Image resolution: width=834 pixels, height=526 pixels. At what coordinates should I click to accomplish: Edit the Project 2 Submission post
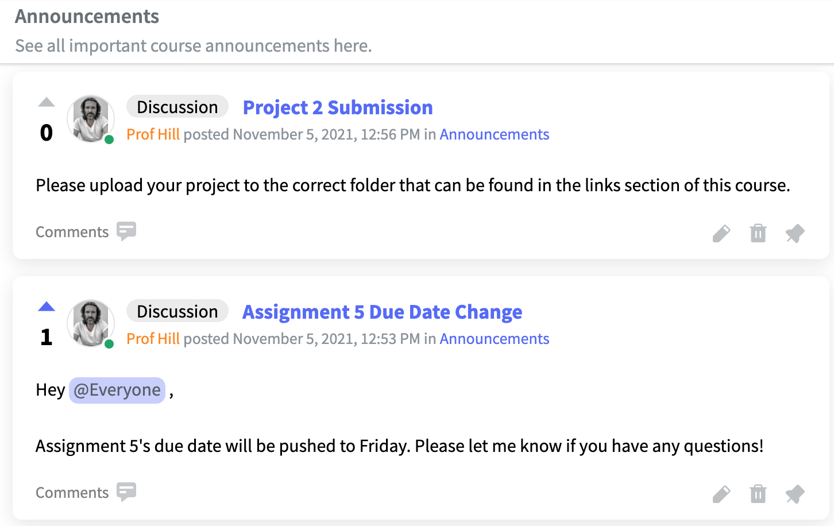coord(721,233)
